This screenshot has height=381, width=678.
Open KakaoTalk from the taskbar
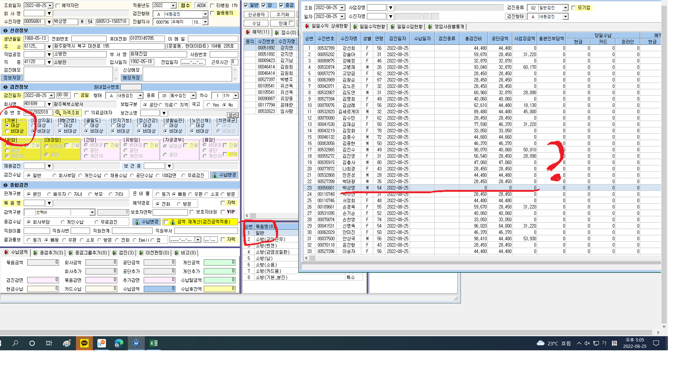point(84,343)
